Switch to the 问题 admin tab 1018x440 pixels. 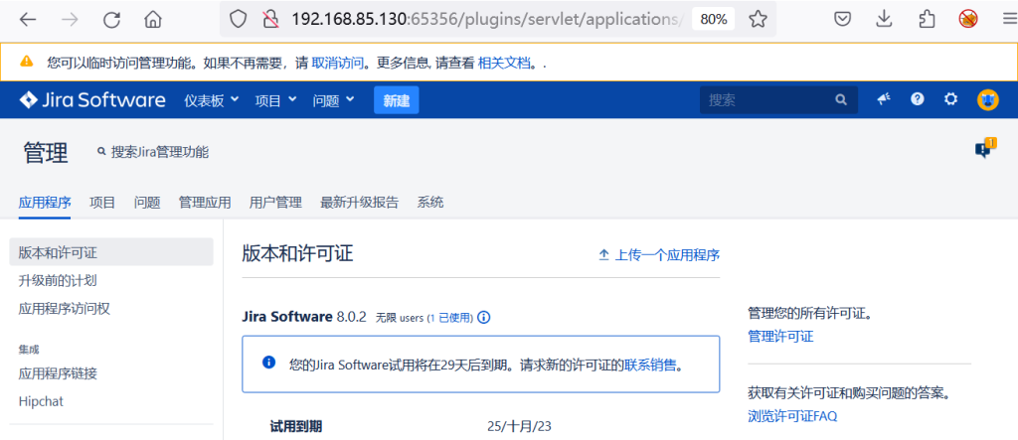click(x=147, y=203)
